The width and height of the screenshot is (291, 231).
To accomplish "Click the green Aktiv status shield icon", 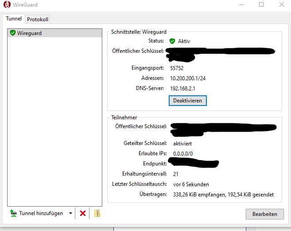I will (x=172, y=41).
